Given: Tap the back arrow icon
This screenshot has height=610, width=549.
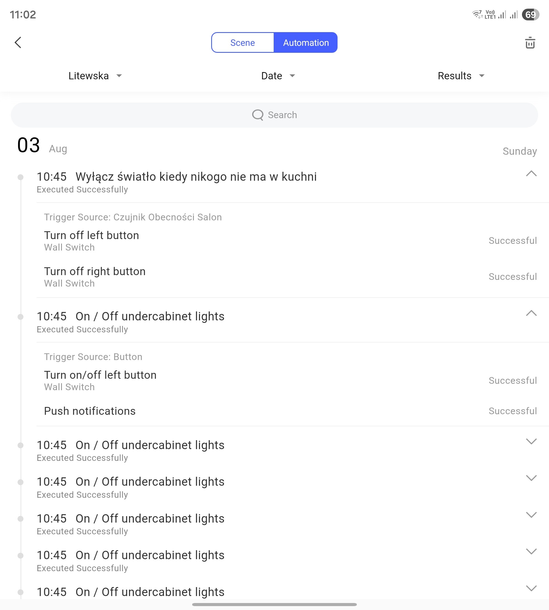Looking at the screenshot, I should point(18,42).
